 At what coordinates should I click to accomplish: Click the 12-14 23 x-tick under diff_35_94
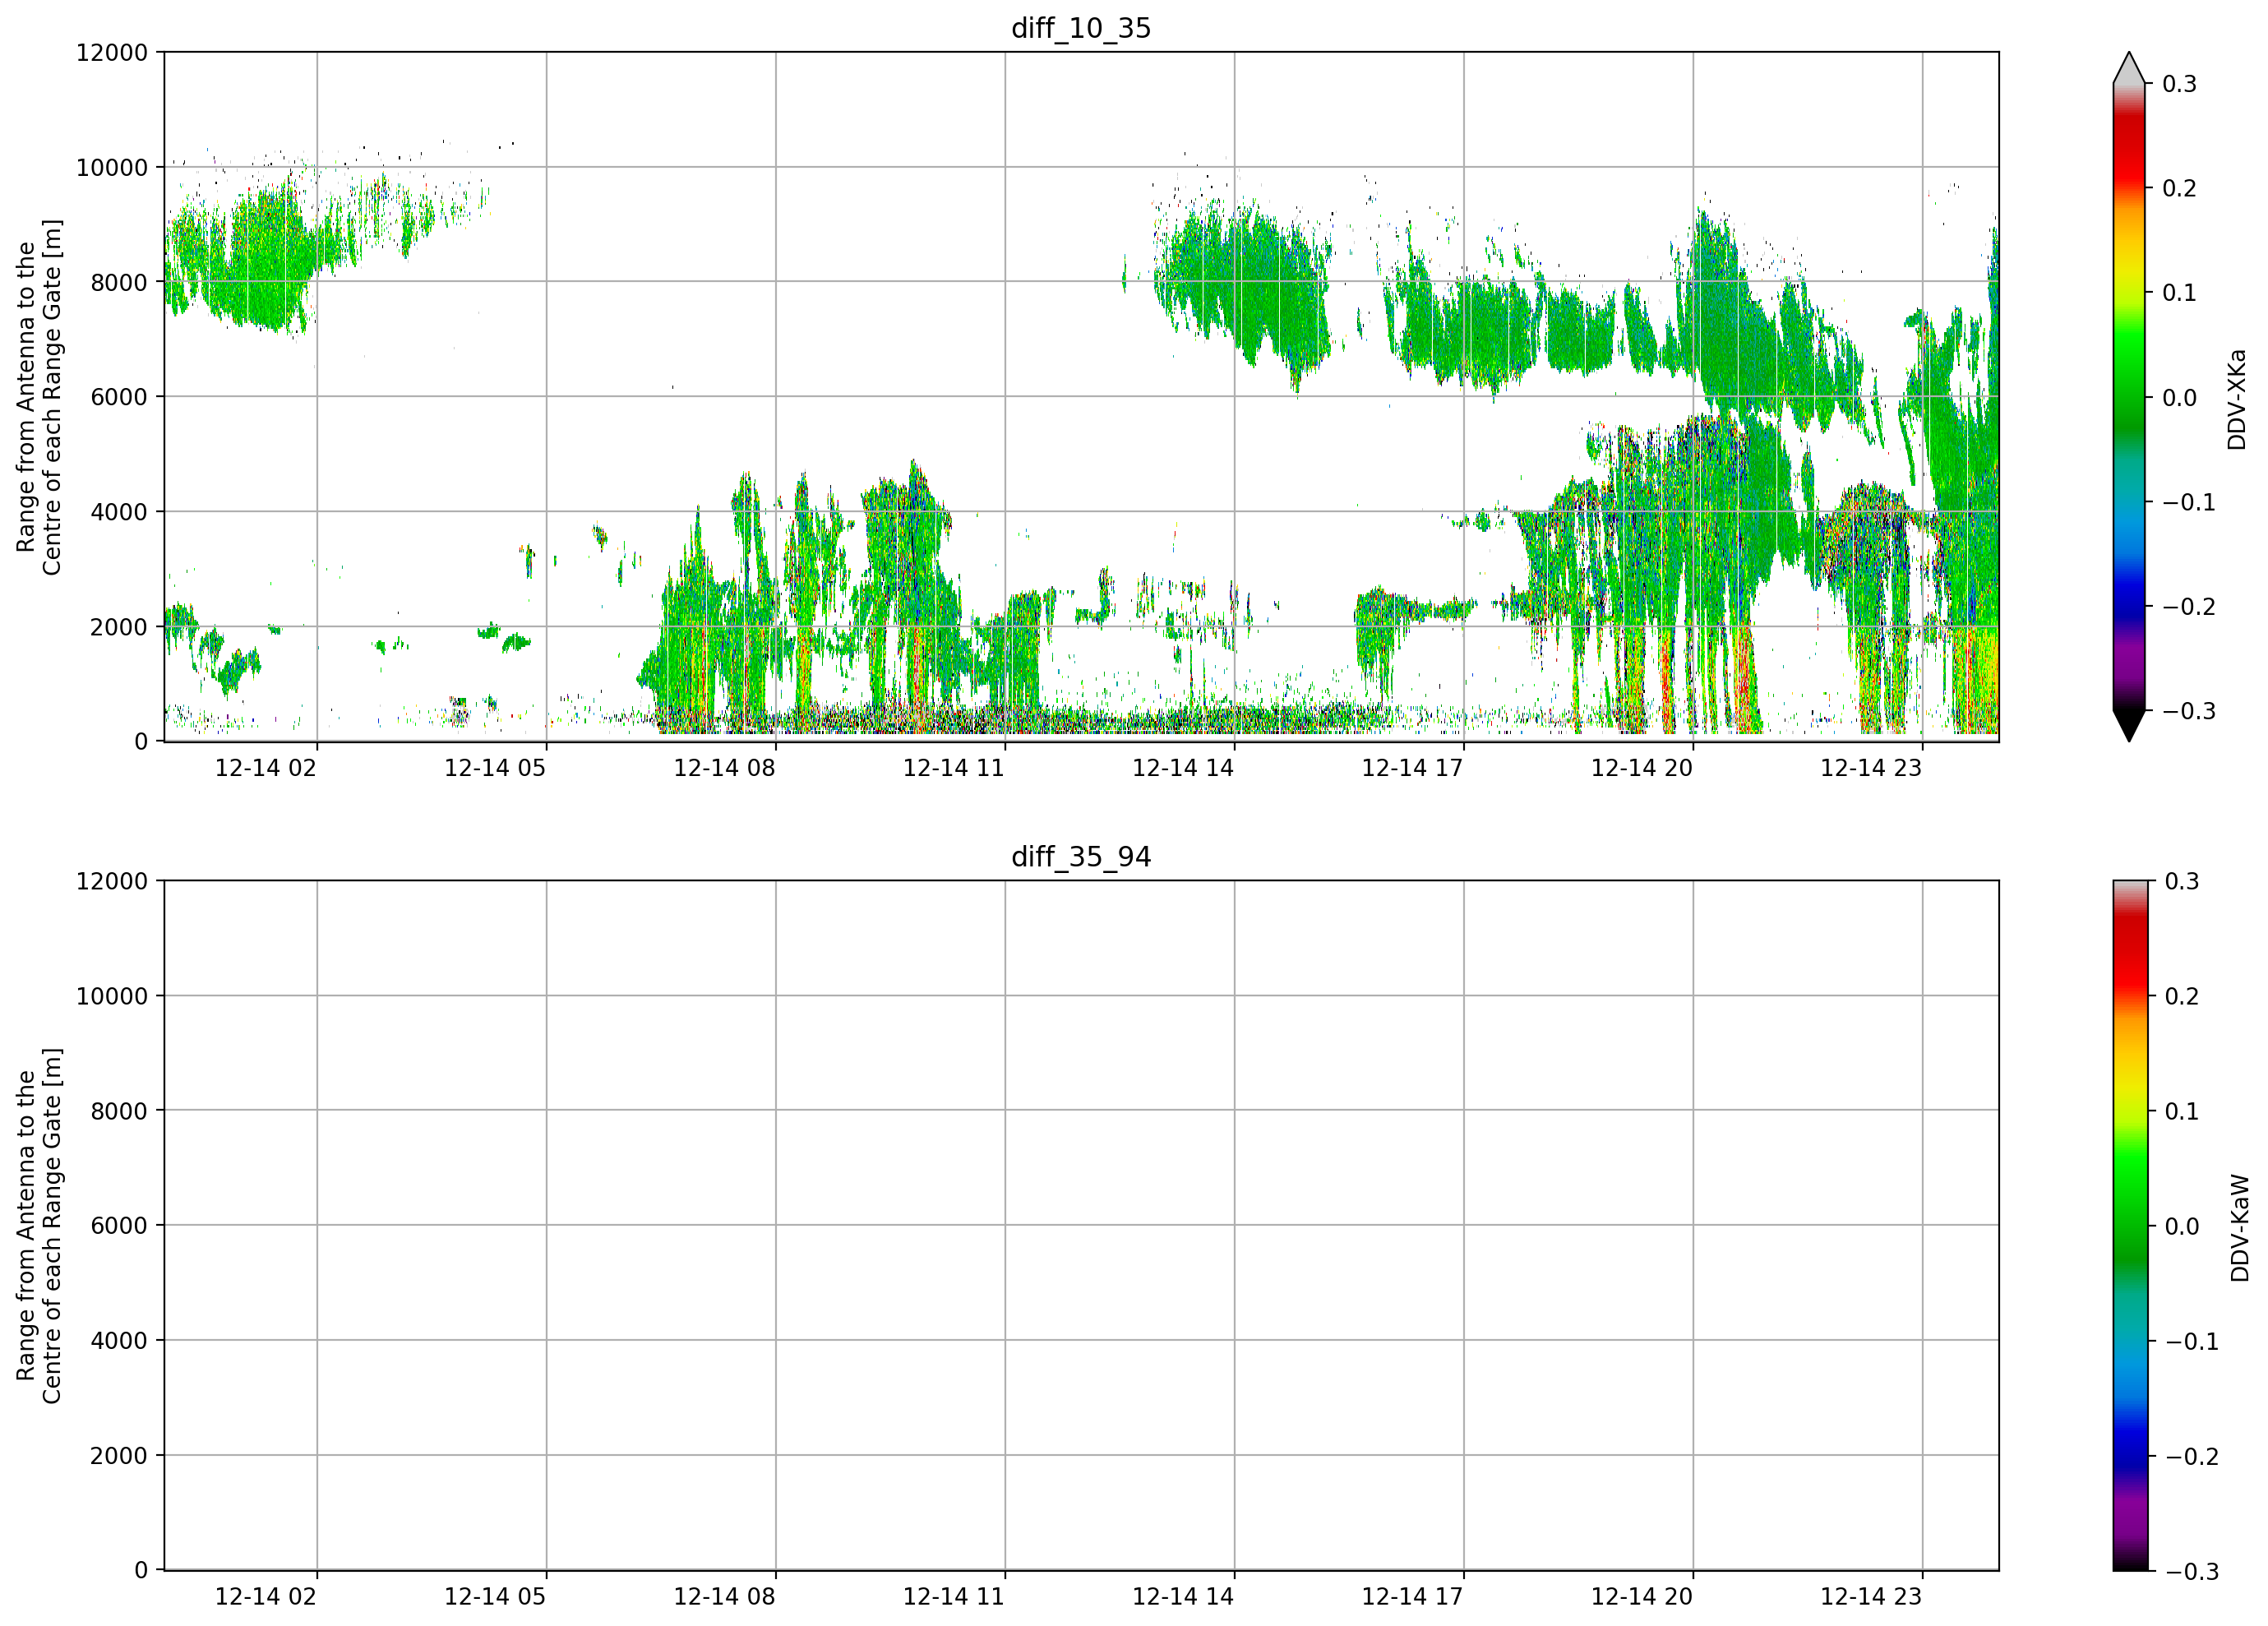pos(1871,1597)
